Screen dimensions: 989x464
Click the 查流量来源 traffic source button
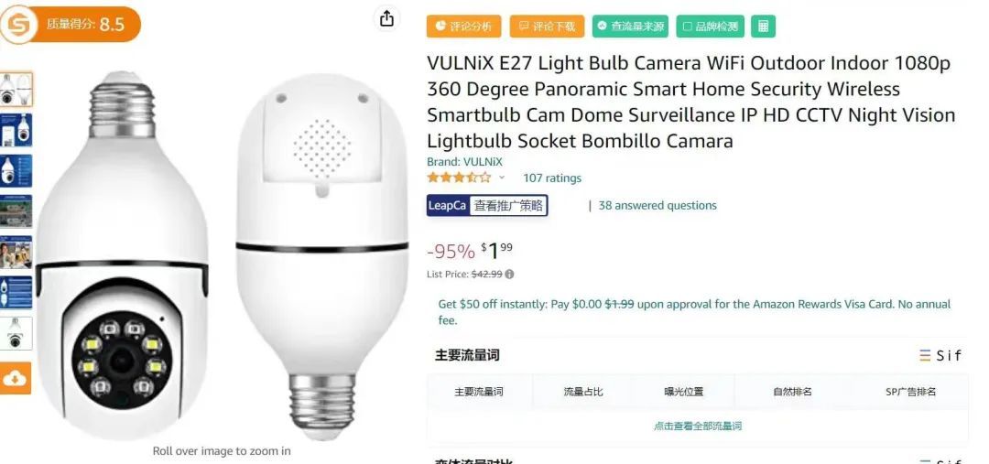tap(630, 27)
